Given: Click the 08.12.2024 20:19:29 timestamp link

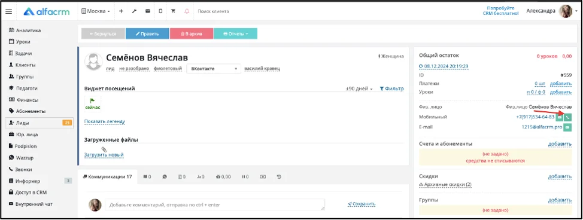Looking at the screenshot, I should [x=444, y=66].
